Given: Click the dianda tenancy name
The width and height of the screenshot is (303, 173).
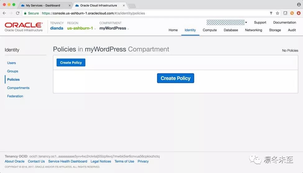Looking at the screenshot, I should coord(57,28).
